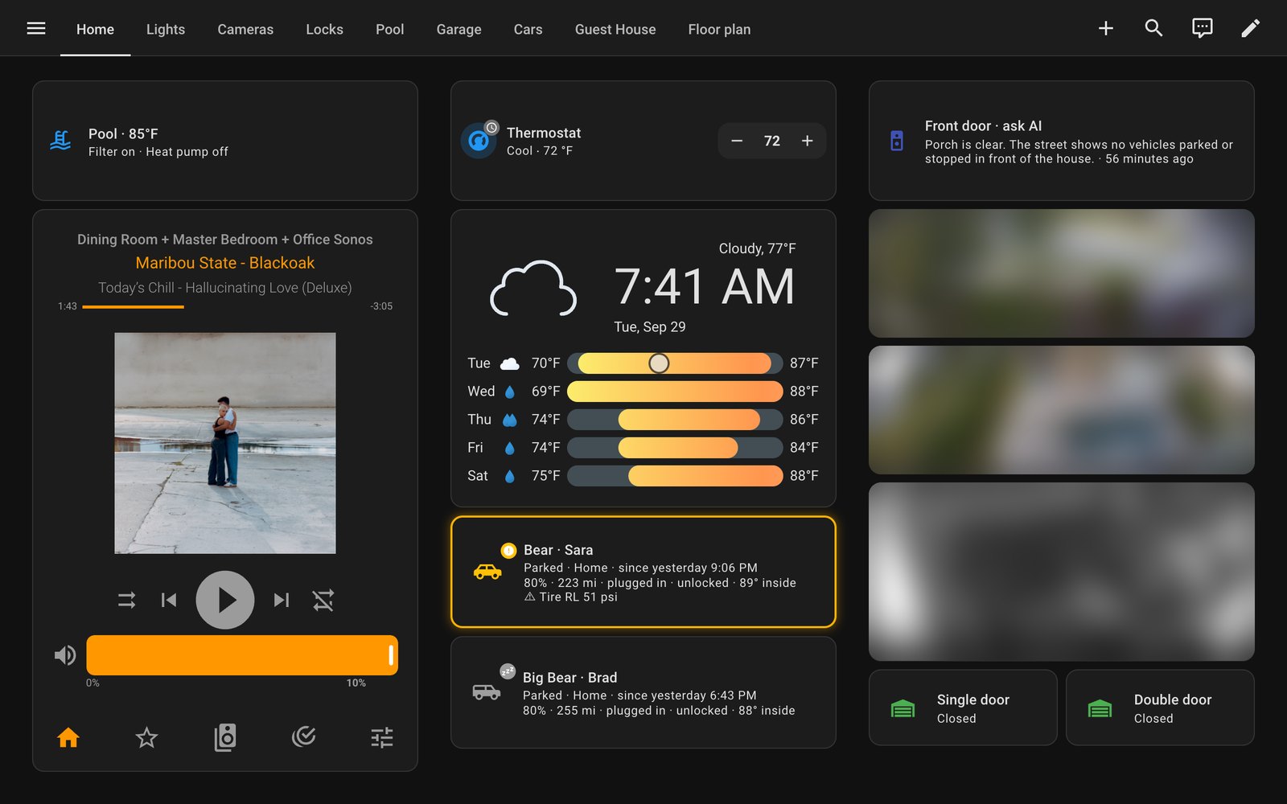
Task: Click the thermostat round icon
Action: 479,141
